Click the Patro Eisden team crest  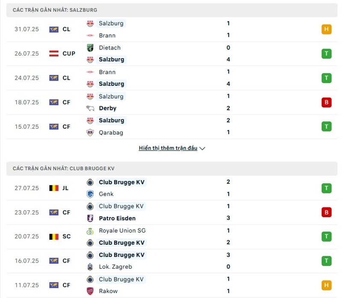(x=90, y=218)
